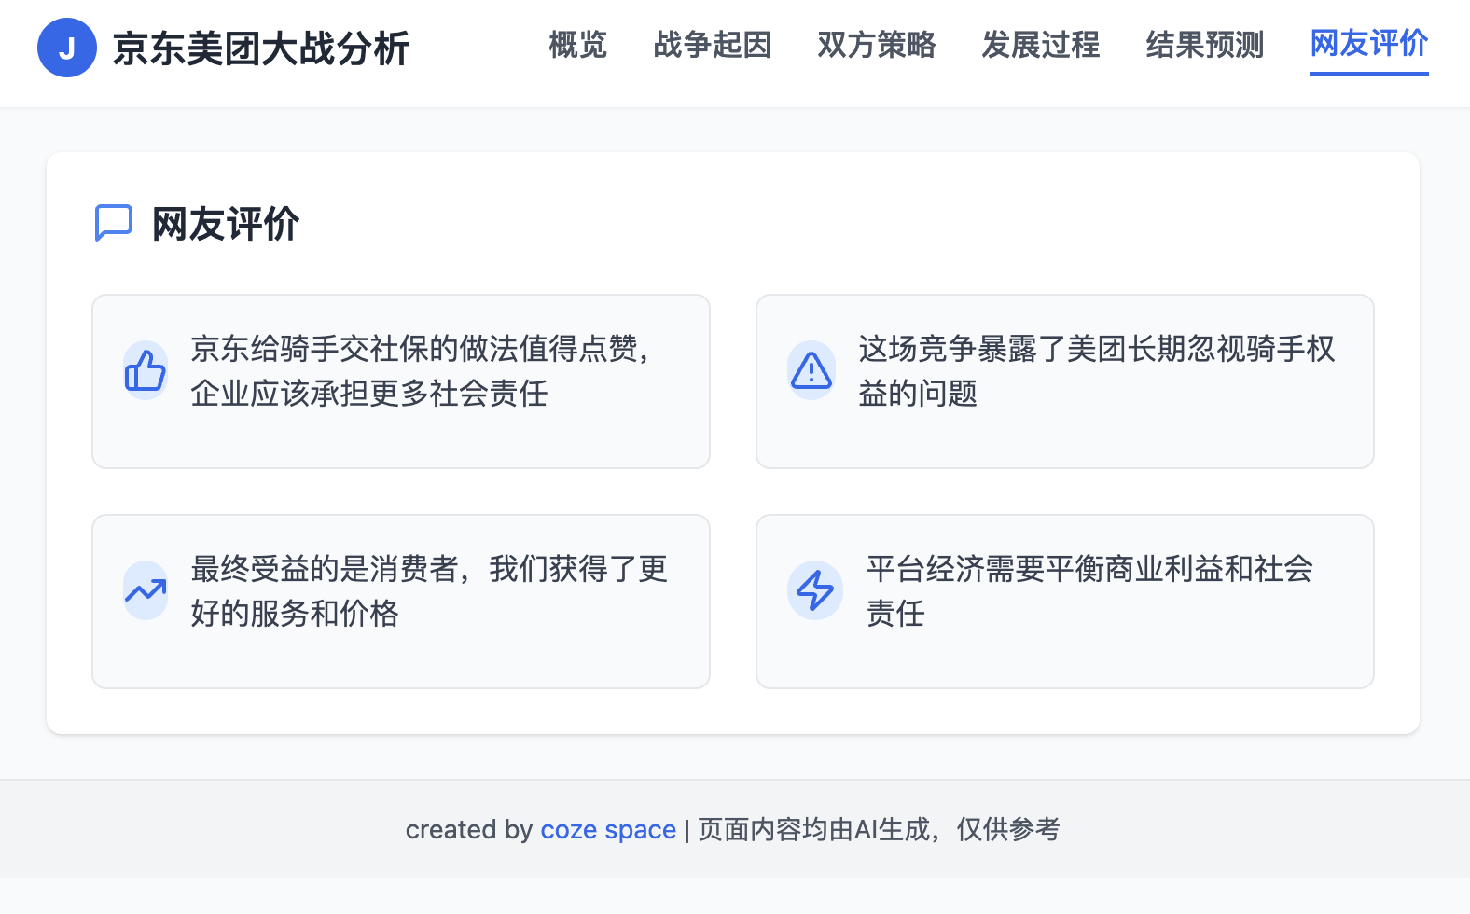This screenshot has height=914, width=1470.
Task: Go to the 战争起因 section
Action: [712, 45]
